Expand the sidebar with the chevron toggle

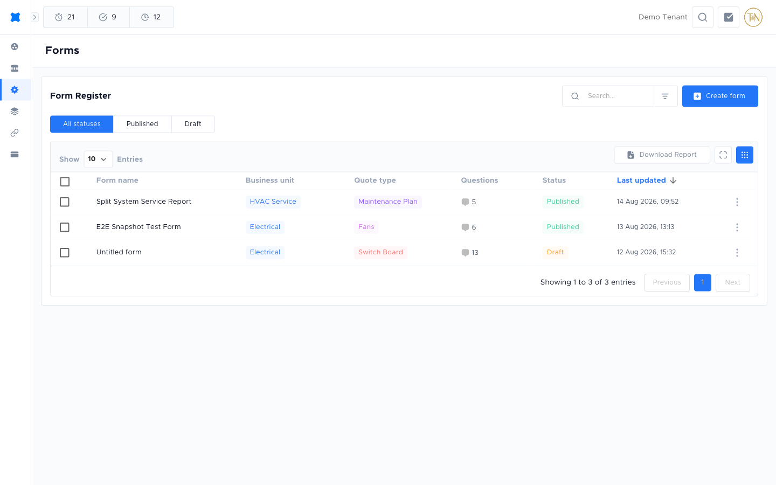point(34,17)
